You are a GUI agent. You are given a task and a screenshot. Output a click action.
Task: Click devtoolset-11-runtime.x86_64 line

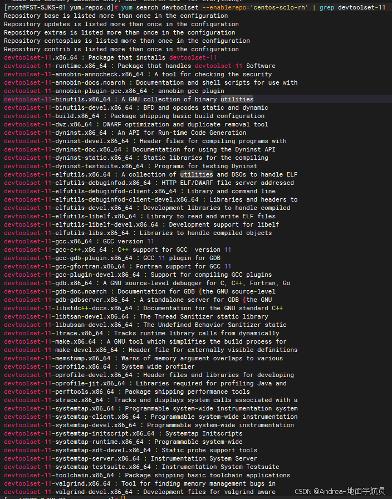point(140,66)
